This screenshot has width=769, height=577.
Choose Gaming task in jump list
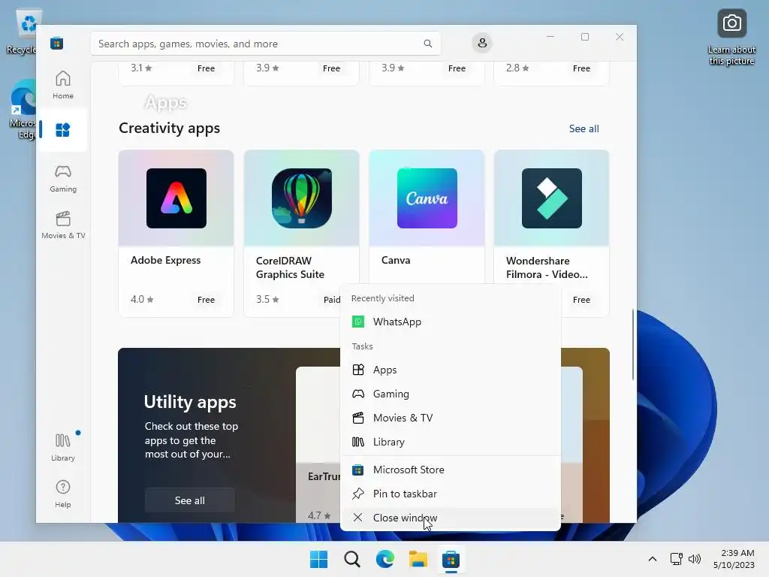pos(451,394)
